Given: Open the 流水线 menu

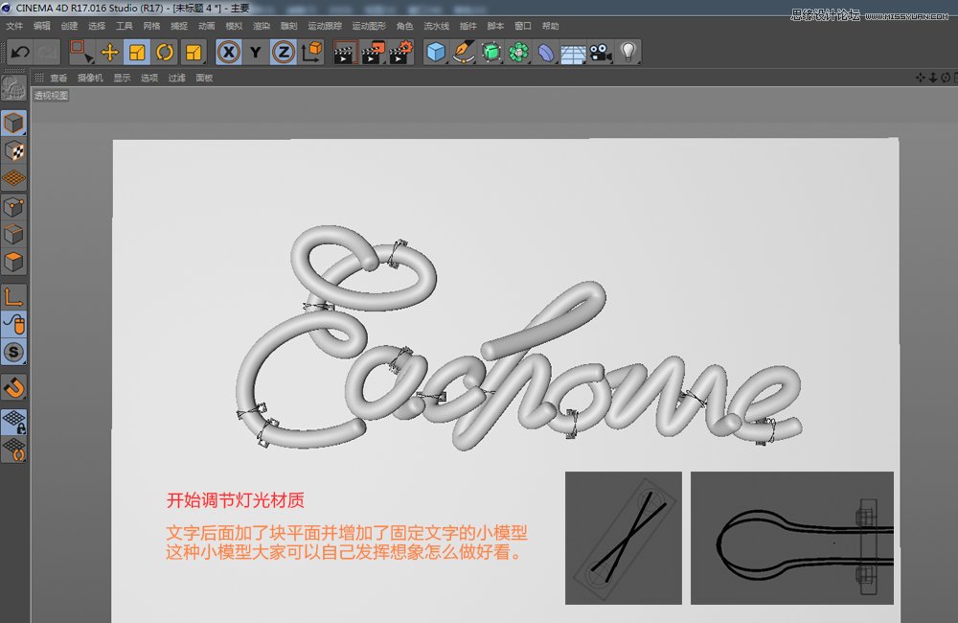Looking at the screenshot, I should pos(436,26).
